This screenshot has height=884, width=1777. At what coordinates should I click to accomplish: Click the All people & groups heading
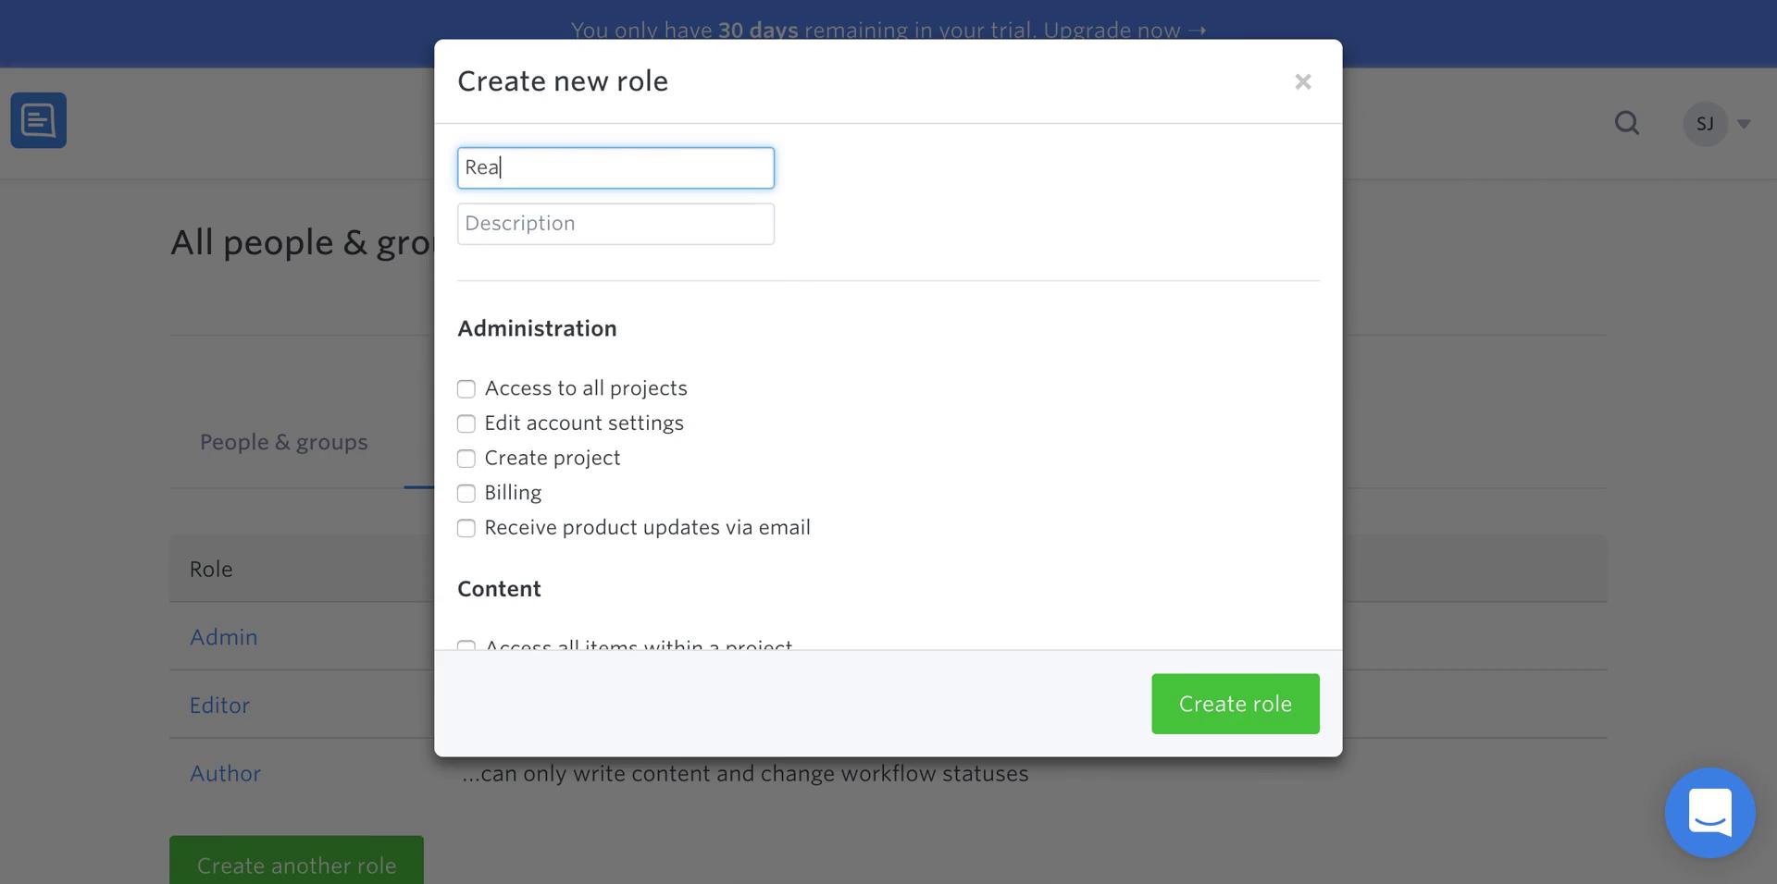tap(303, 242)
